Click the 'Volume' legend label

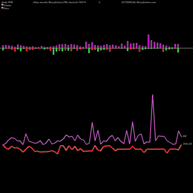[x=7, y=5]
